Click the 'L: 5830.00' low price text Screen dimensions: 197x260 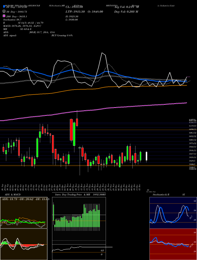[x=72, y=20]
